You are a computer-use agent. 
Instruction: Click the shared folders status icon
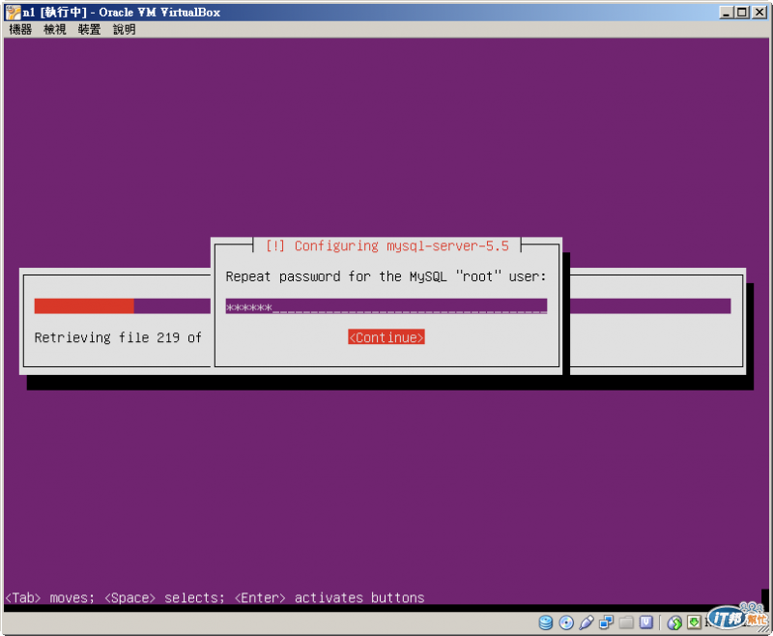(x=626, y=622)
